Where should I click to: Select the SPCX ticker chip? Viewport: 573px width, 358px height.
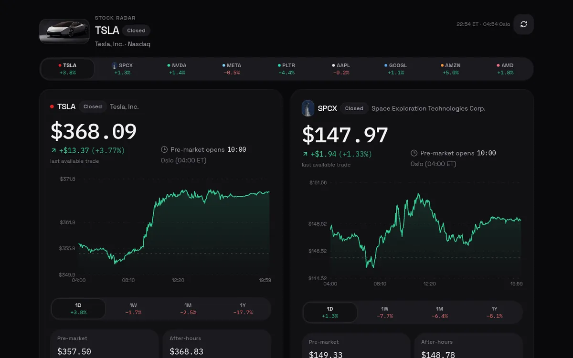[122, 69]
